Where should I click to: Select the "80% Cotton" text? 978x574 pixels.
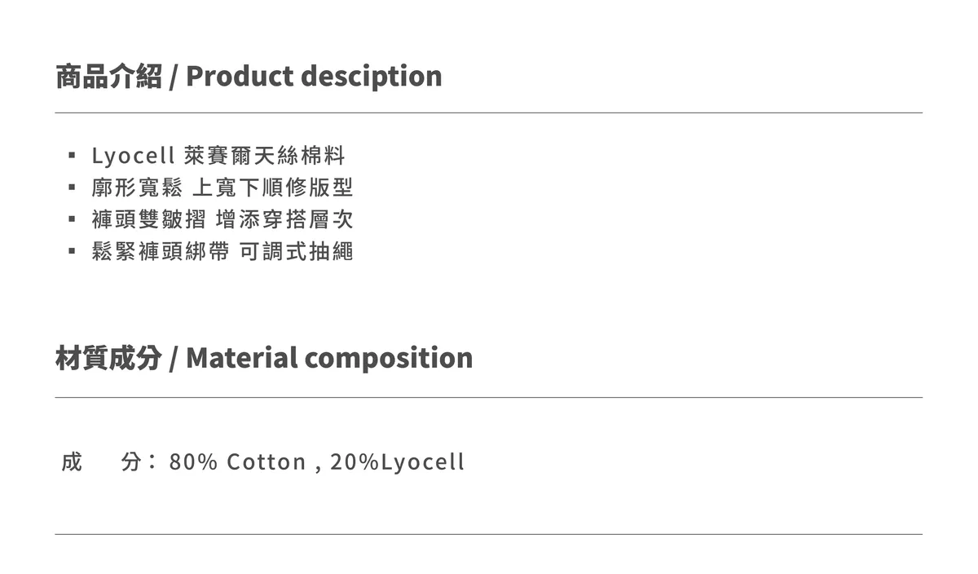(x=237, y=462)
